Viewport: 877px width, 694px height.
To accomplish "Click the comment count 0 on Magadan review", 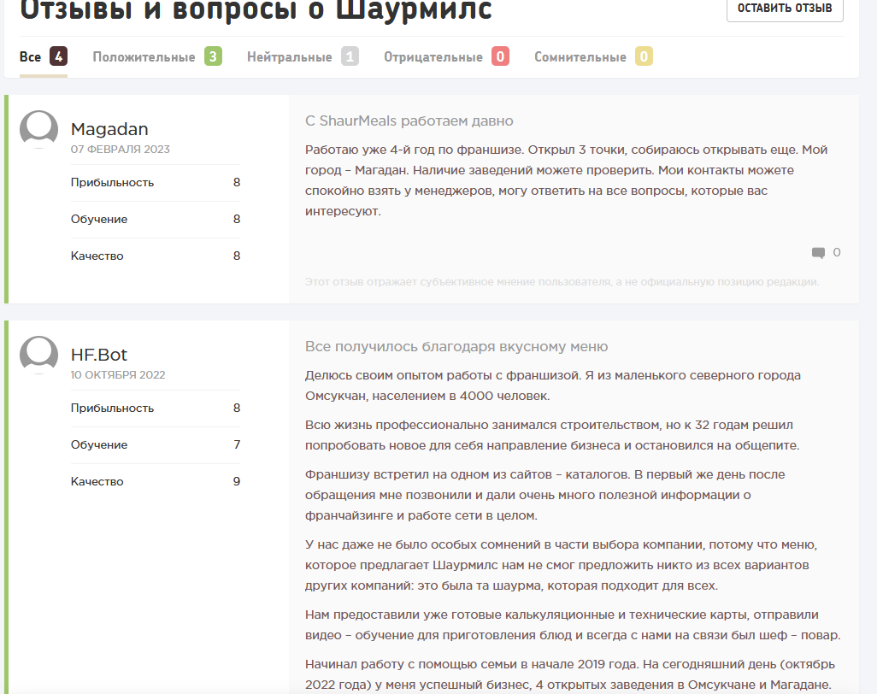I will [837, 252].
